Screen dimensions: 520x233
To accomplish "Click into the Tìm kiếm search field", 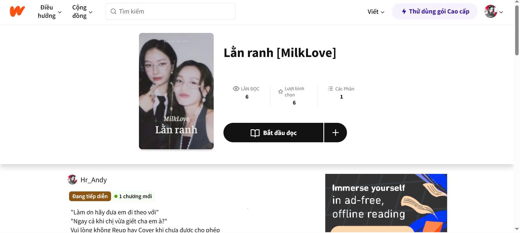I will [171, 11].
